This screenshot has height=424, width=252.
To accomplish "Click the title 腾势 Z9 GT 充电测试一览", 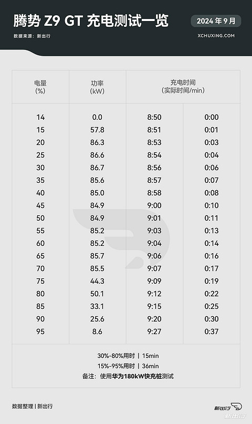I will click(91, 20).
